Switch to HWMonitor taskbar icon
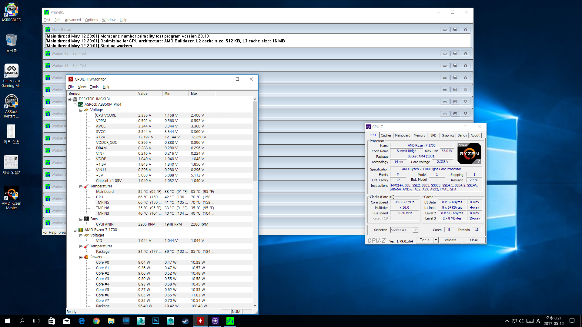Viewport: 582px width, 327px height. click(200, 321)
